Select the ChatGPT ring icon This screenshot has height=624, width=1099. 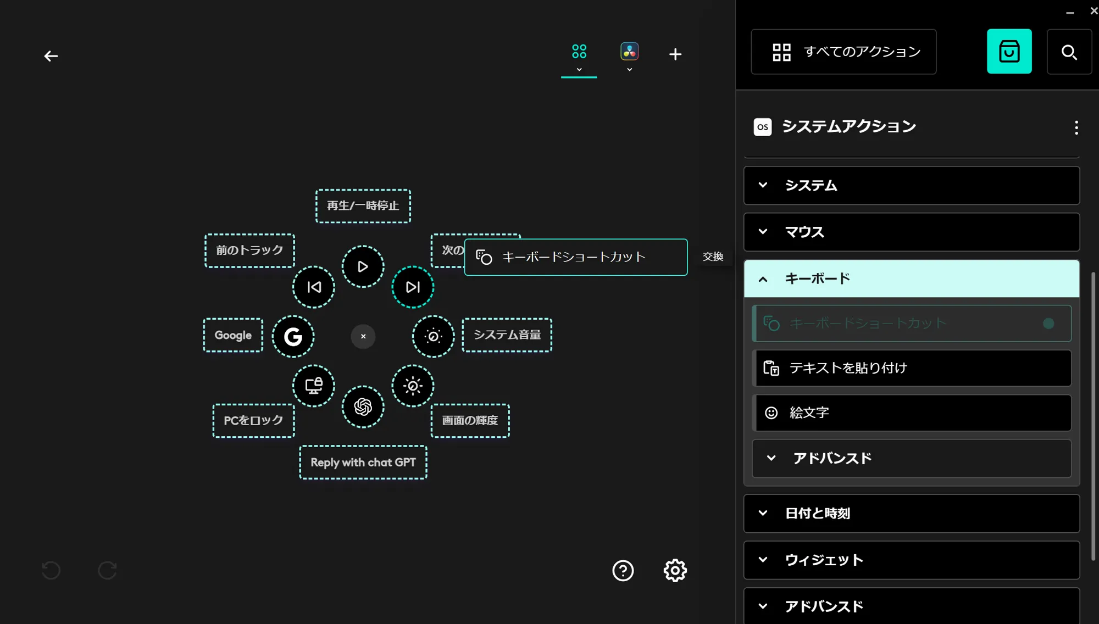coord(363,407)
